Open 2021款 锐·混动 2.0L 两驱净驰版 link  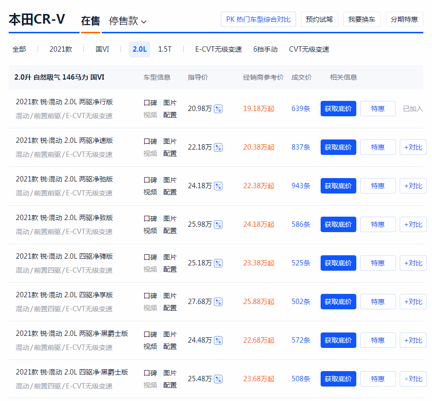coord(64,179)
